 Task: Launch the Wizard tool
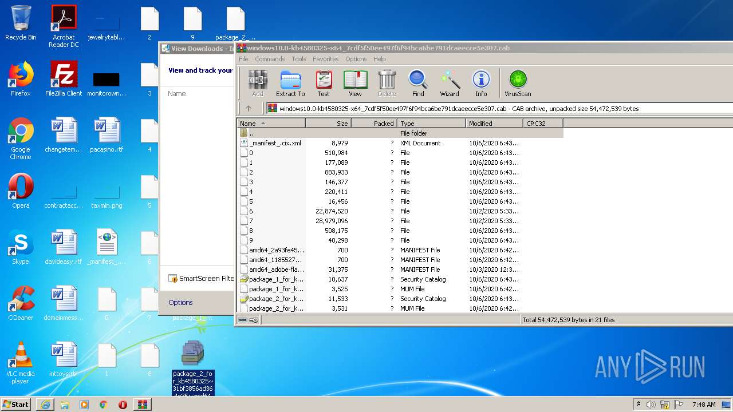pos(450,84)
